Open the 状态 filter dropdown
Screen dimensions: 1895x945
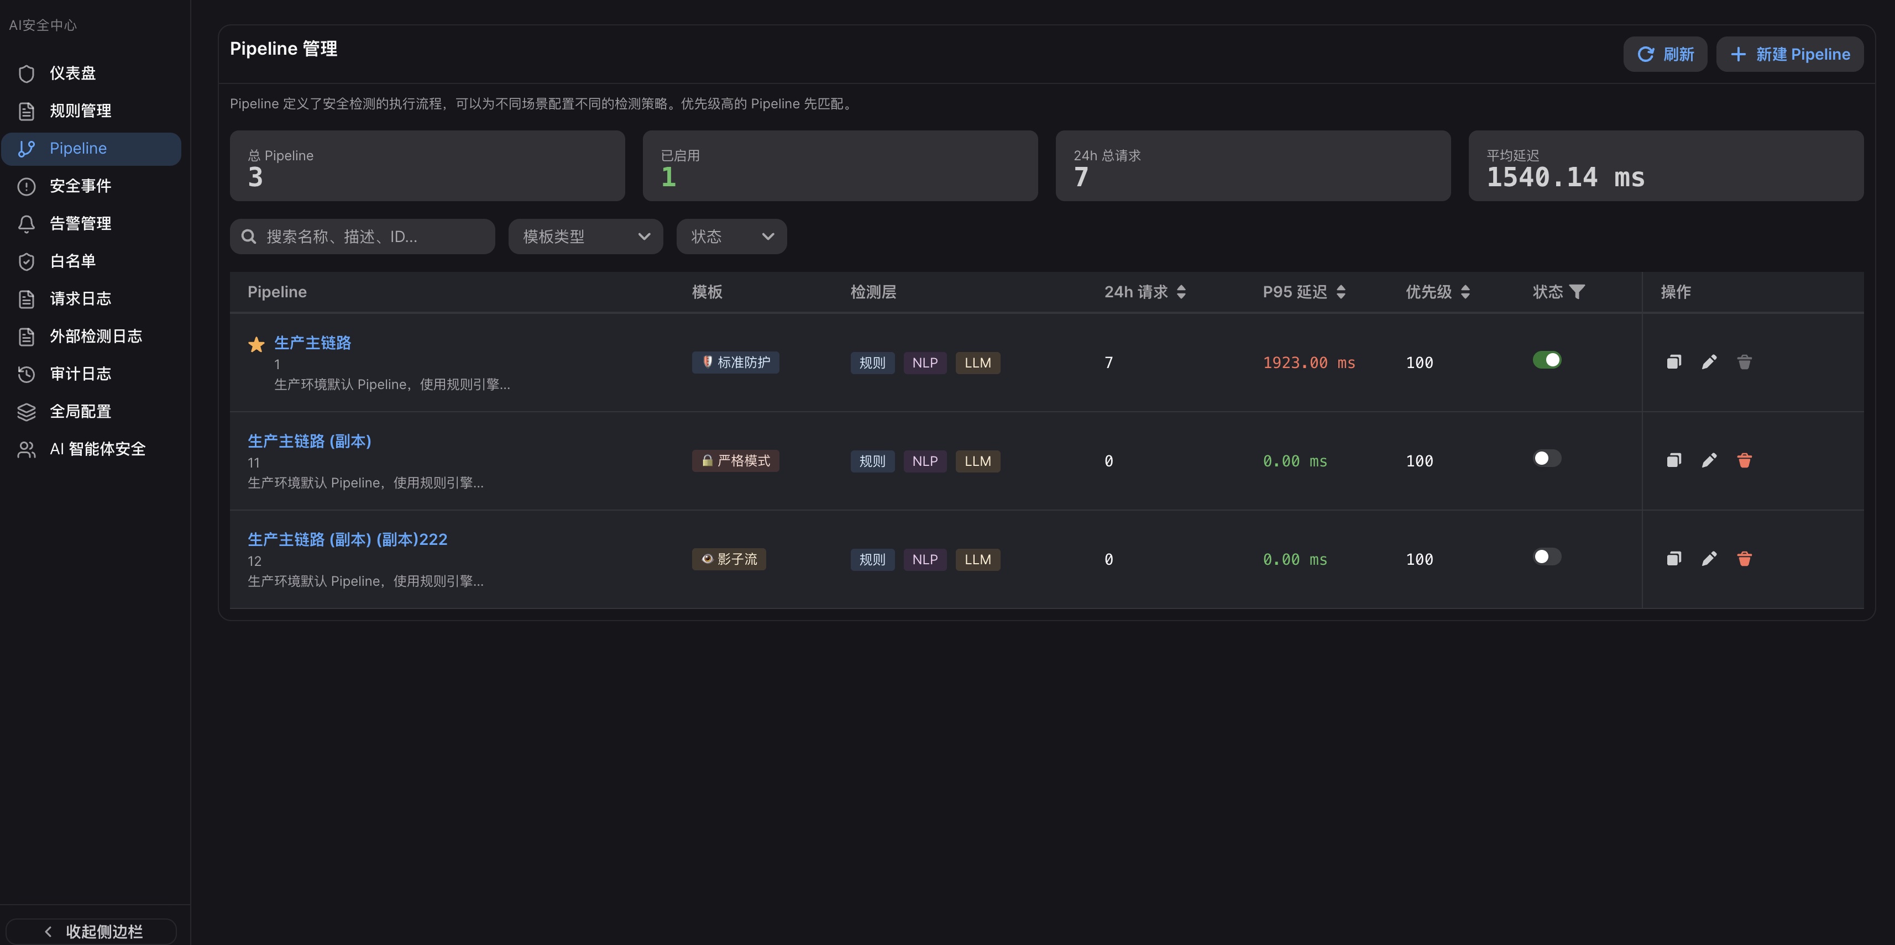730,236
